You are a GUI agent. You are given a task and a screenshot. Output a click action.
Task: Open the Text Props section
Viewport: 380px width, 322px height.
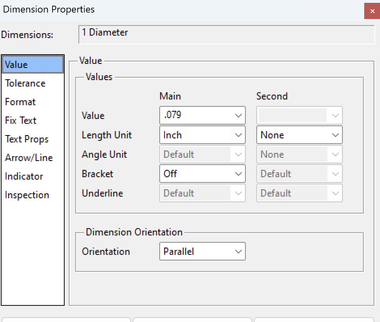[27, 139]
